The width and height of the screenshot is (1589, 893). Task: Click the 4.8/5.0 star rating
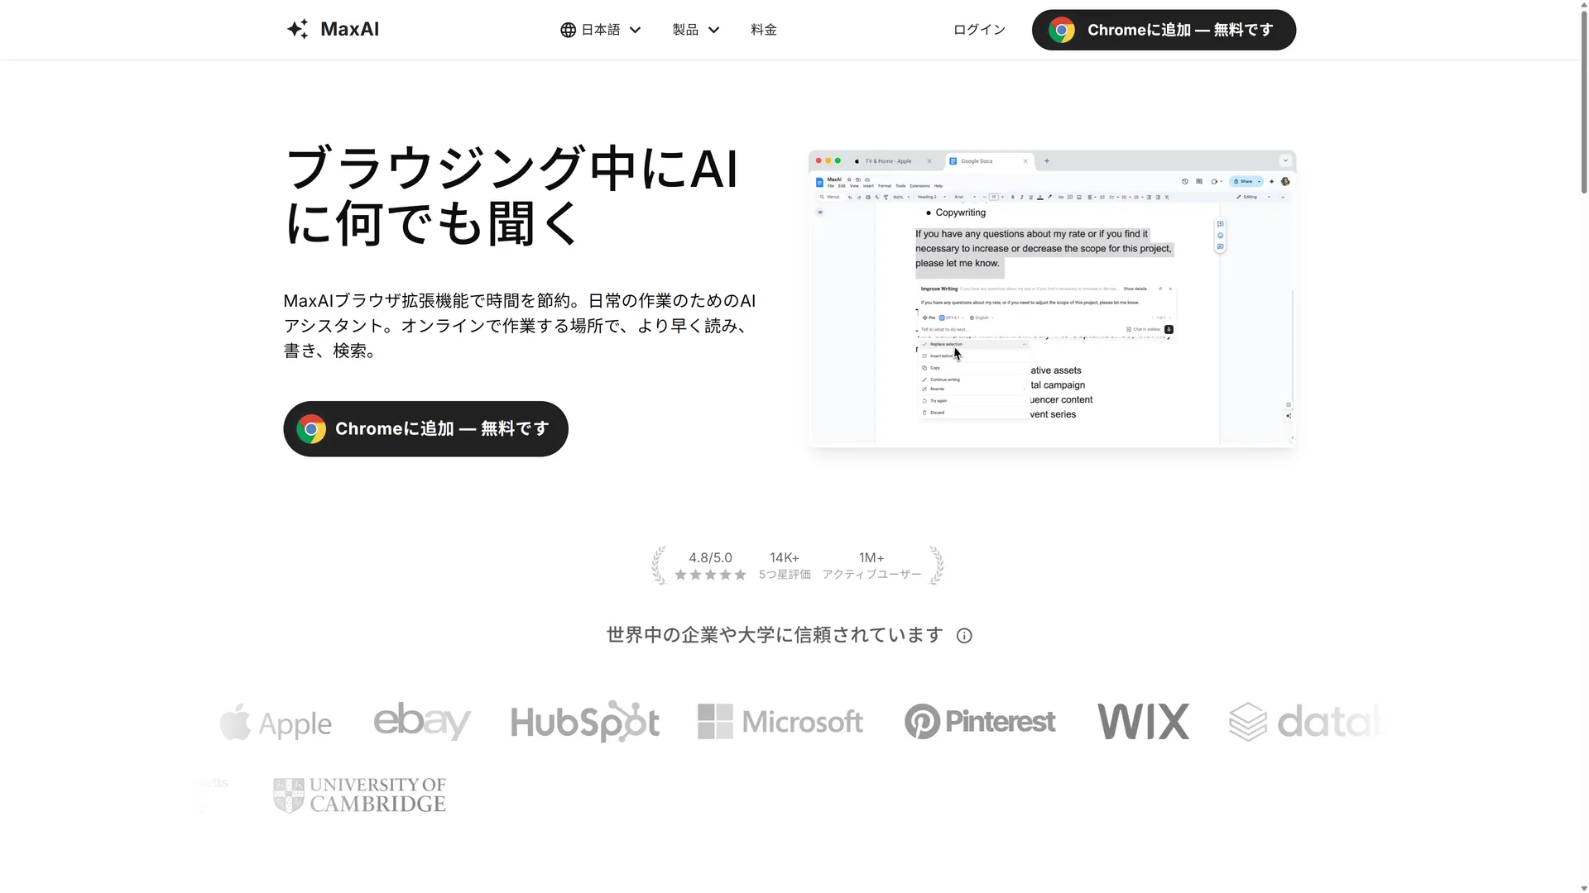click(x=710, y=566)
